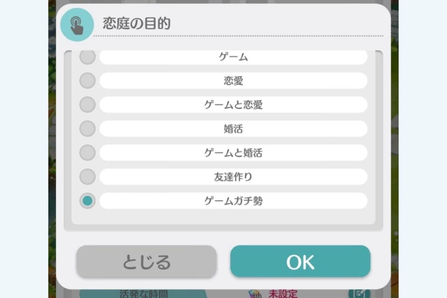Screen dimensions: 447x298
Task: Select the ゲームと婚活 radio button
Action: (x=88, y=153)
